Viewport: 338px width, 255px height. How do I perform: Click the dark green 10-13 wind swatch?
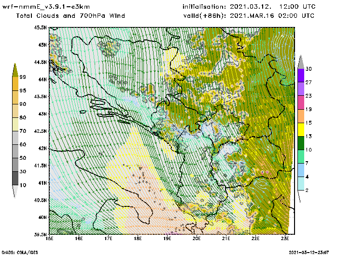(301, 143)
